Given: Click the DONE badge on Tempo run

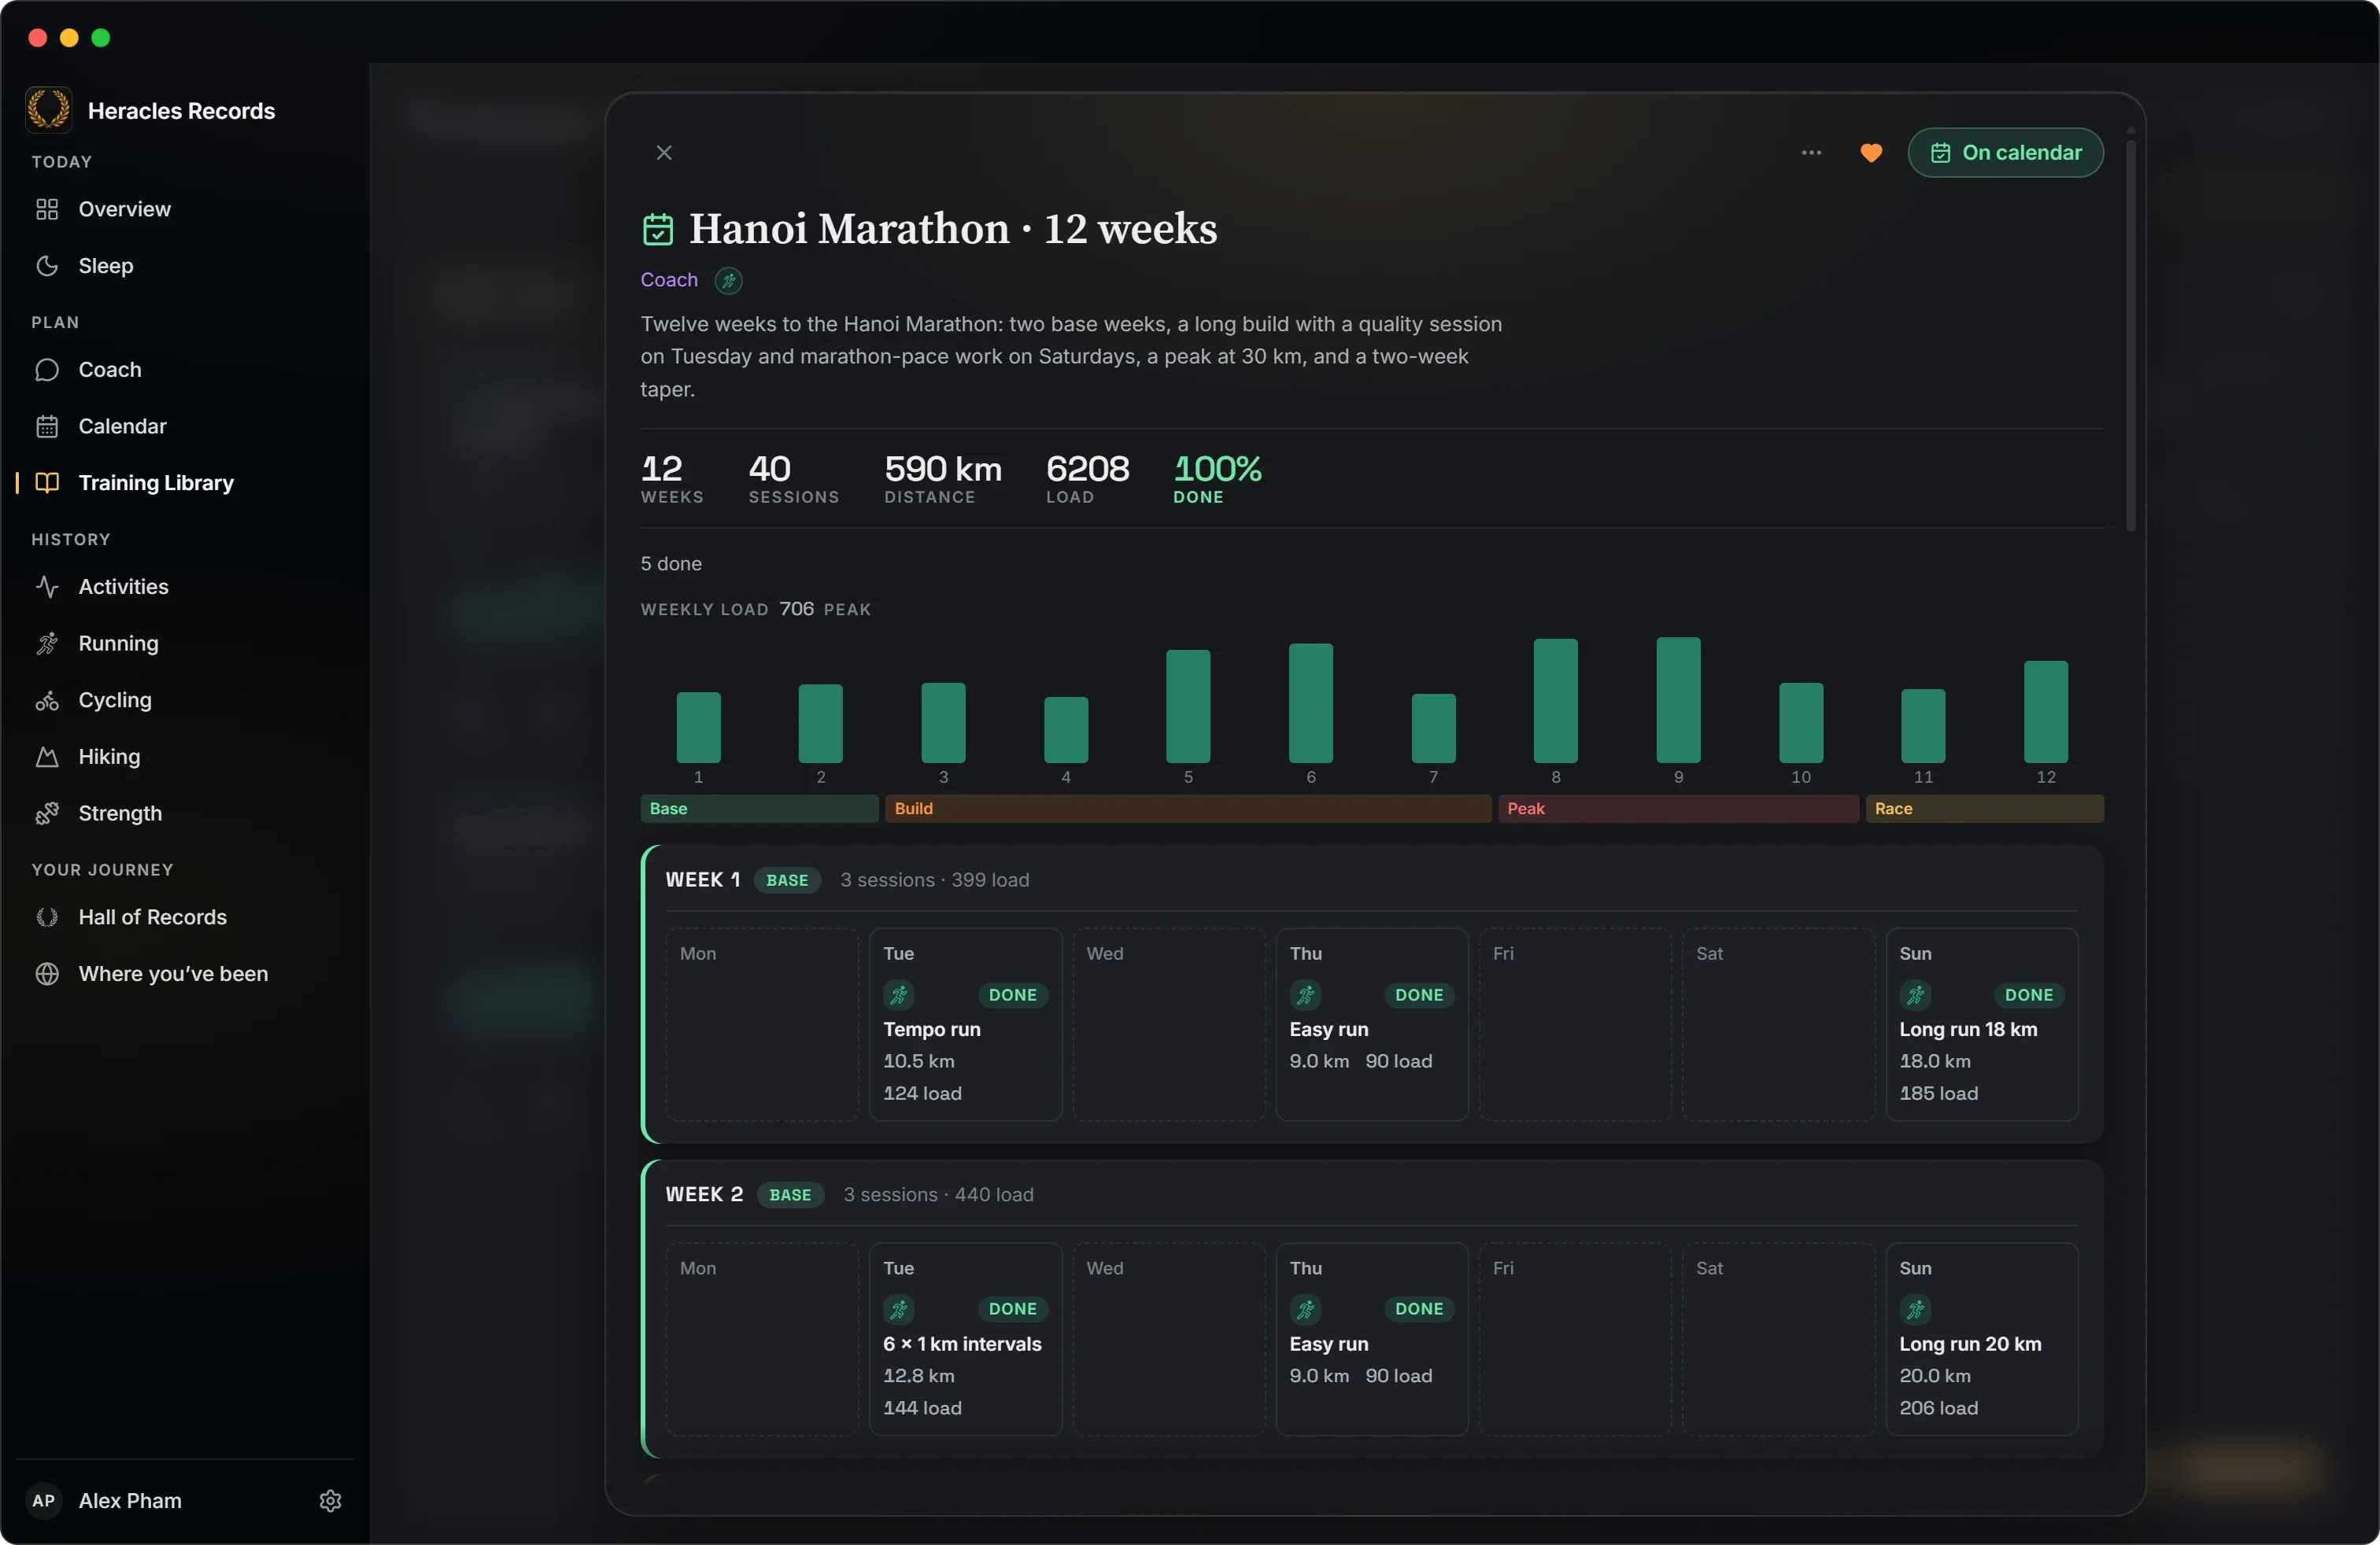Looking at the screenshot, I should tap(1012, 995).
